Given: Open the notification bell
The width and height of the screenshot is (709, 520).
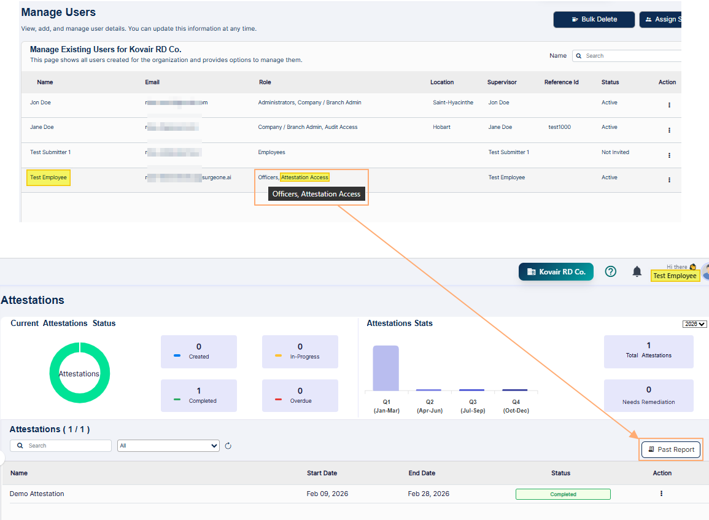Looking at the screenshot, I should [x=637, y=271].
